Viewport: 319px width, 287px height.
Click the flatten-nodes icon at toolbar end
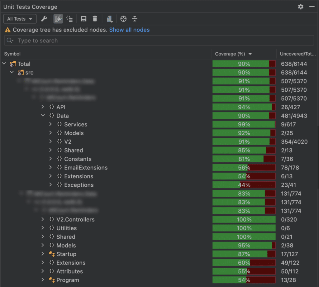pos(135,19)
